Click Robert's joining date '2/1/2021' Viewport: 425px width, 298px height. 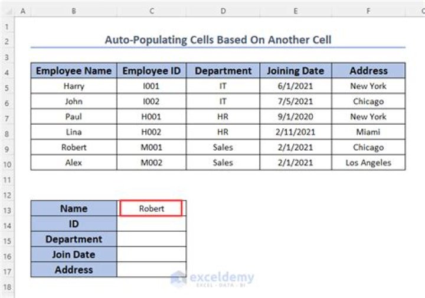point(296,147)
